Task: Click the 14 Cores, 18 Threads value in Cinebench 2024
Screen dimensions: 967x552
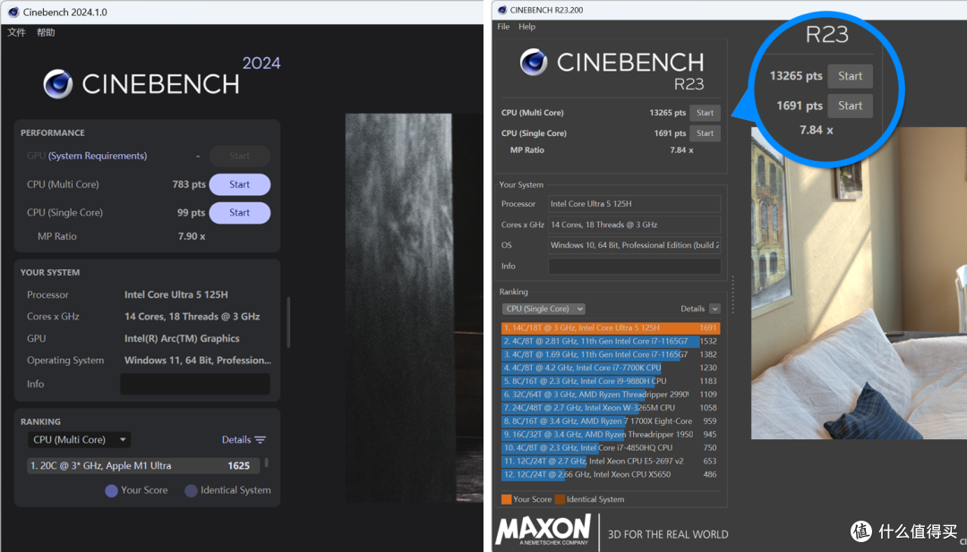Action: 192,317
